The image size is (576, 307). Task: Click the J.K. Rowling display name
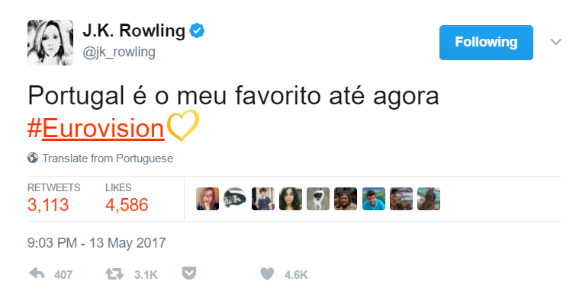134,30
